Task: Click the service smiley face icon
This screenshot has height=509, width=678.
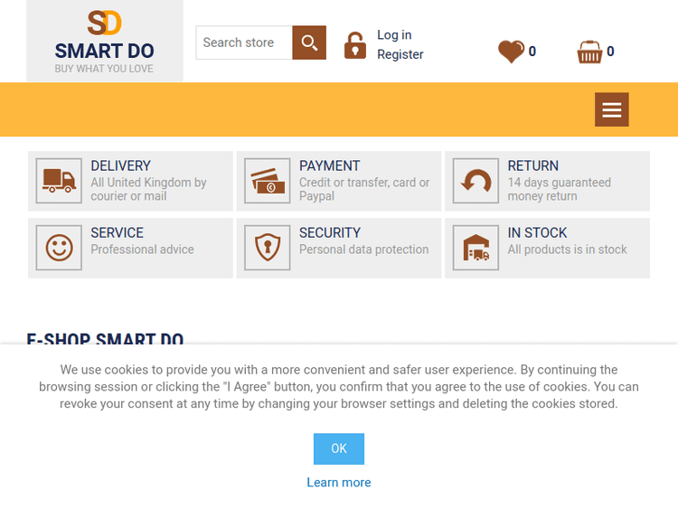Action: (60, 248)
